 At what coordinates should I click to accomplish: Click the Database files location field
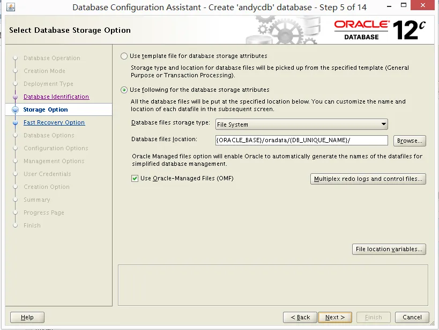pos(302,141)
